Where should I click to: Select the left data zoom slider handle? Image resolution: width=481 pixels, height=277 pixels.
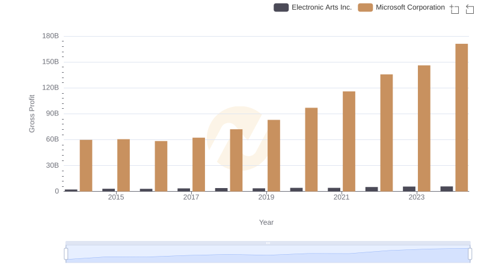click(x=66, y=254)
